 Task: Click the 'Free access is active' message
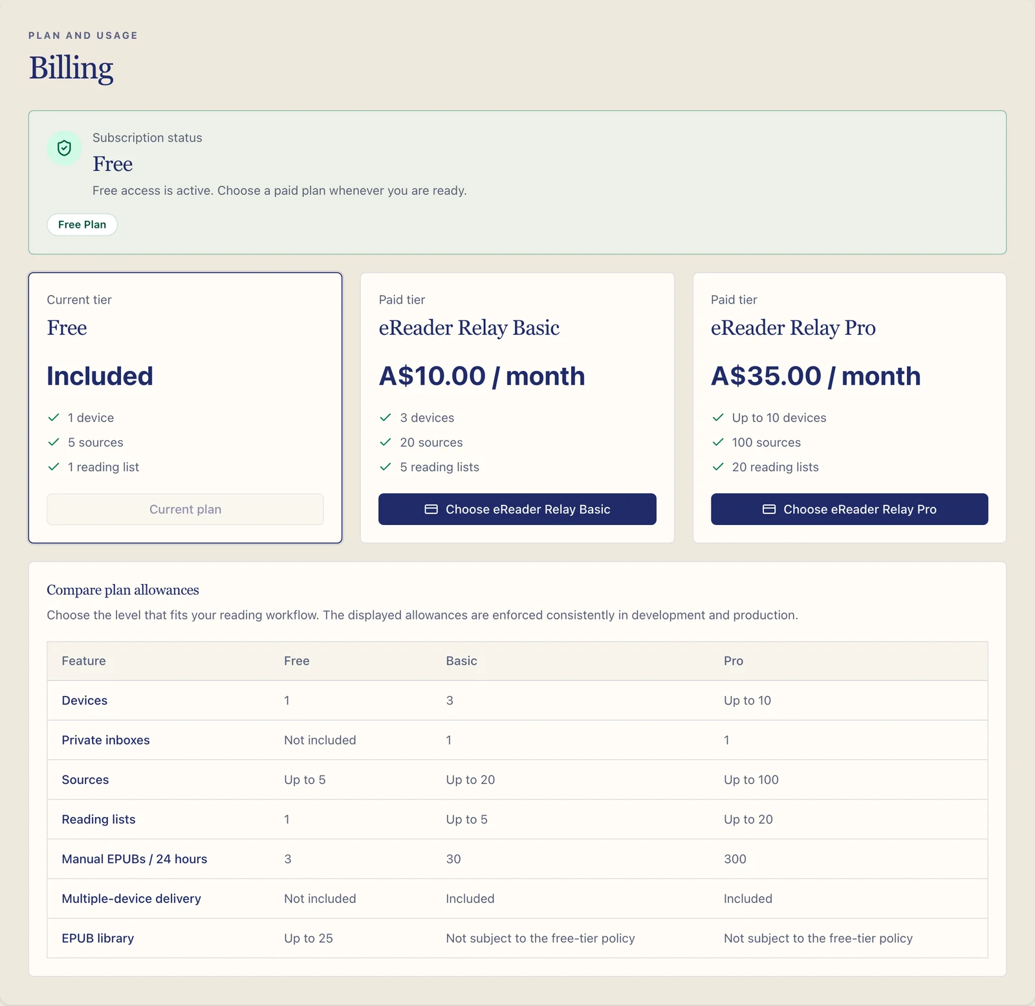(279, 191)
